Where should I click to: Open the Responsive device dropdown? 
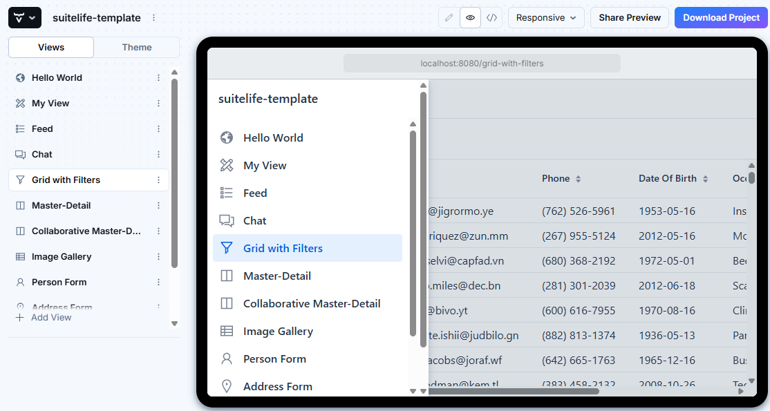[545, 18]
